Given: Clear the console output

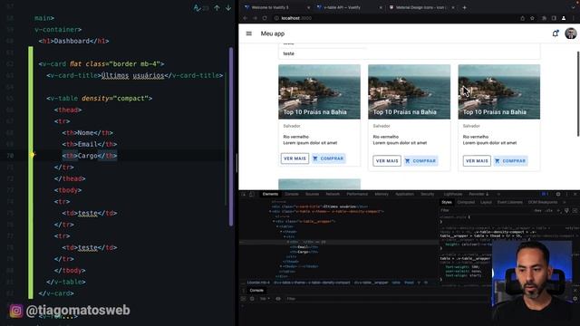Looking at the screenshot, I should pos(252,299).
